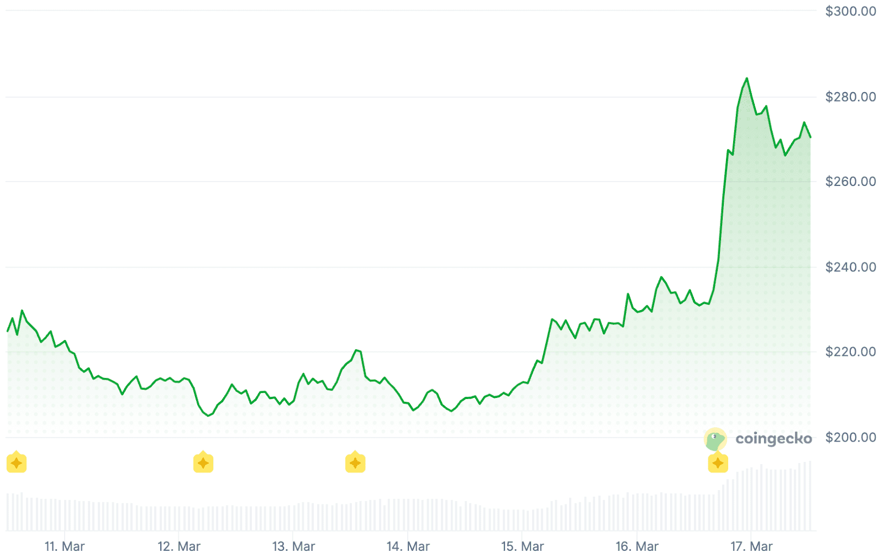Click the yellow event marker after 12. Mar
The width and height of the screenshot is (884, 553).
tap(203, 462)
